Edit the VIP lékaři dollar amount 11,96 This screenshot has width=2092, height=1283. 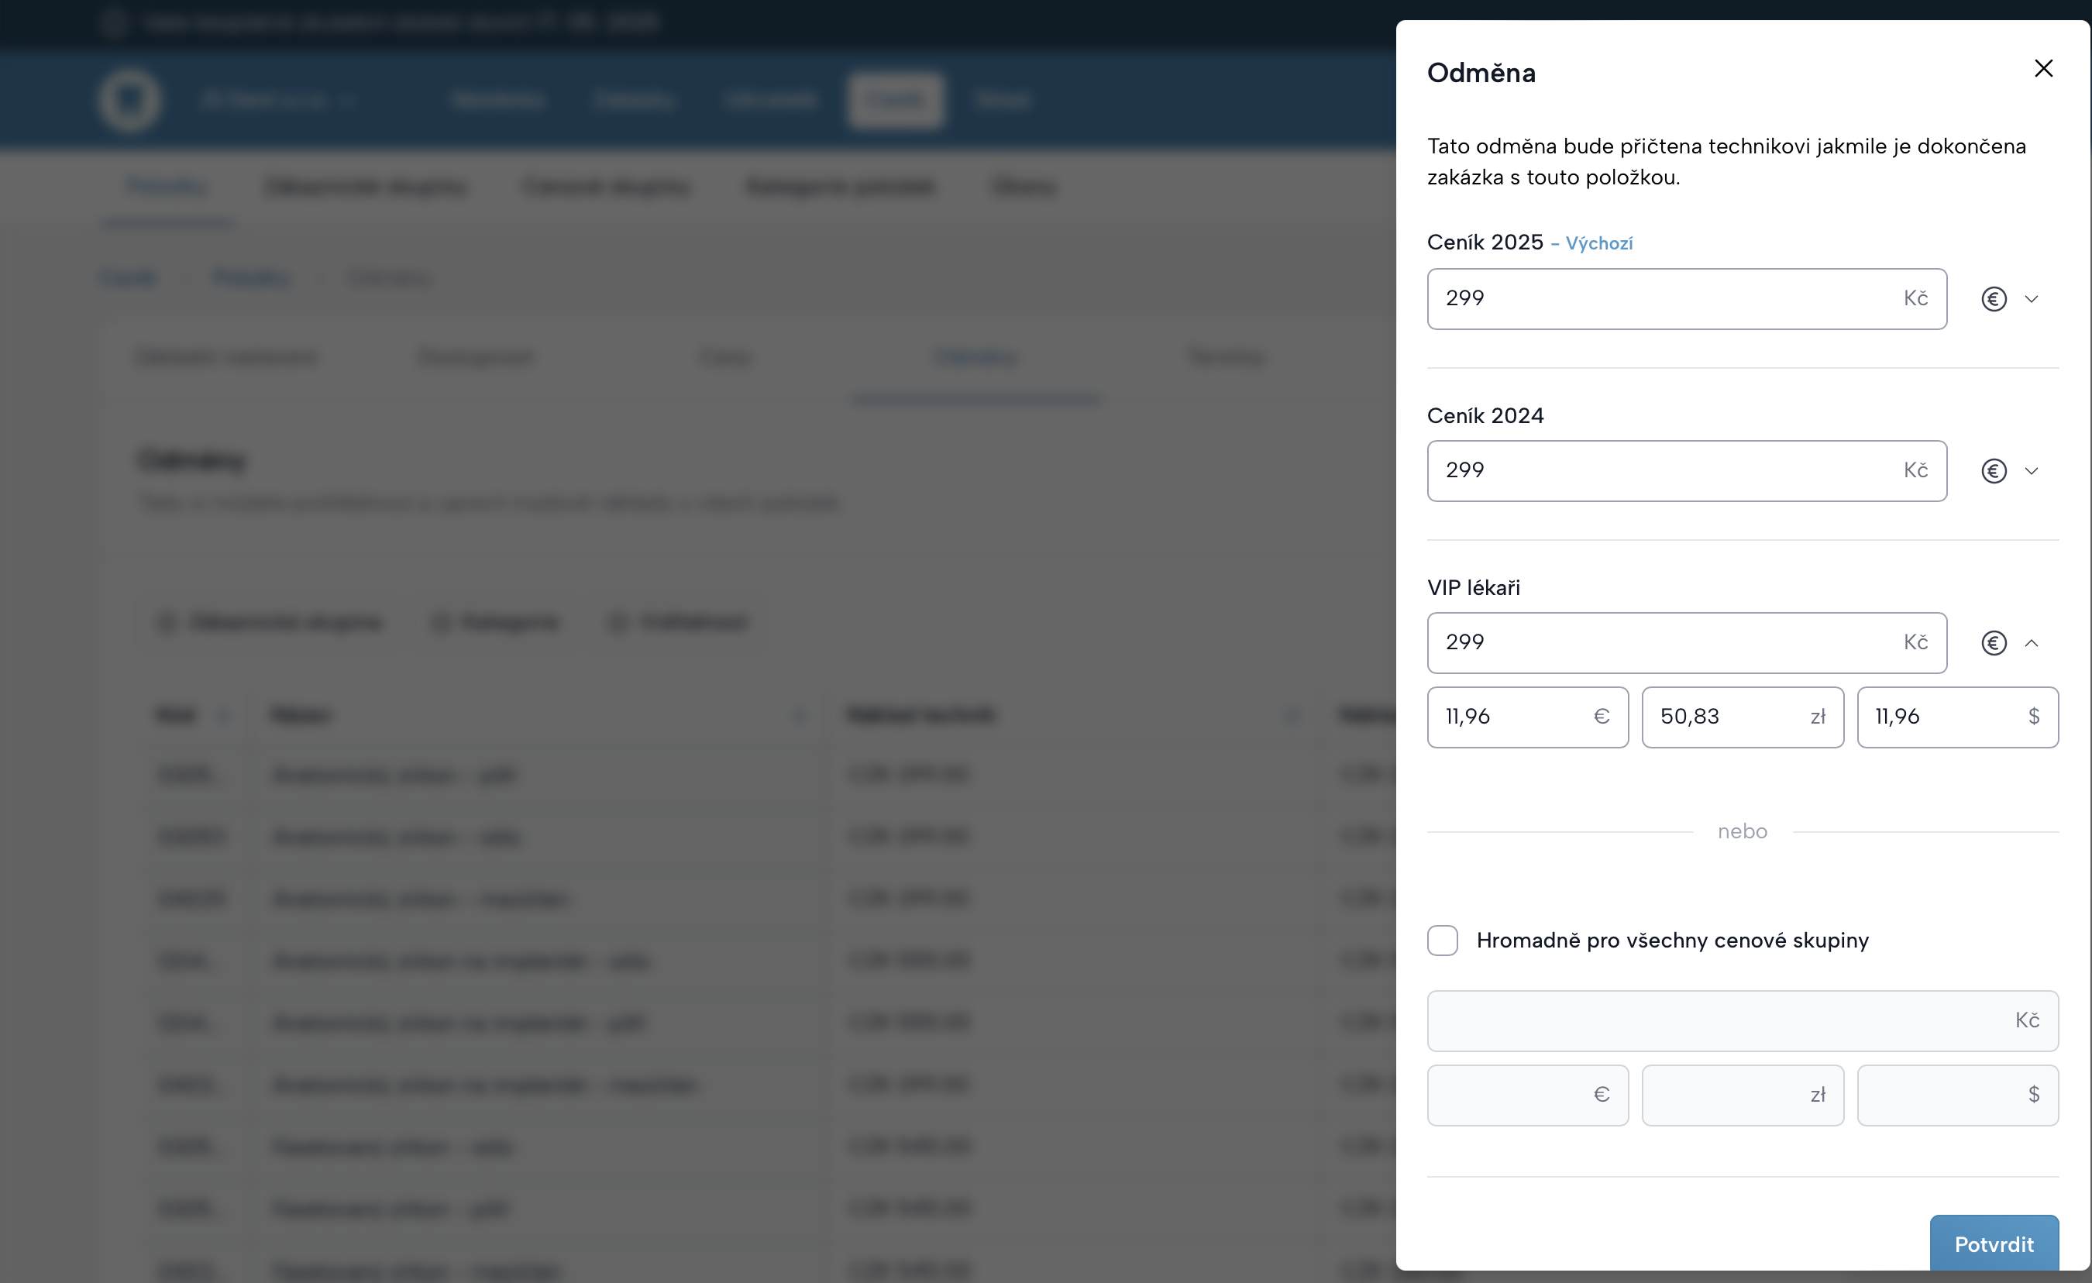pyautogui.click(x=1957, y=717)
